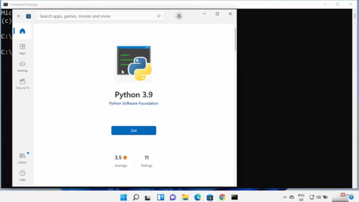This screenshot has height=202, width=359.
Task: Click the Command Prompt window scrollbar
Action: pyautogui.click(x=355, y=16)
